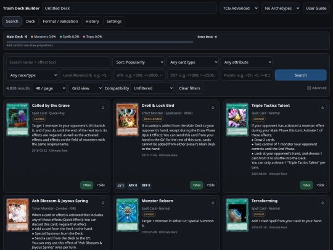The image size is (333, 250).
Task: Favorite Called by the Grave with star icon
Action: point(103,107)
